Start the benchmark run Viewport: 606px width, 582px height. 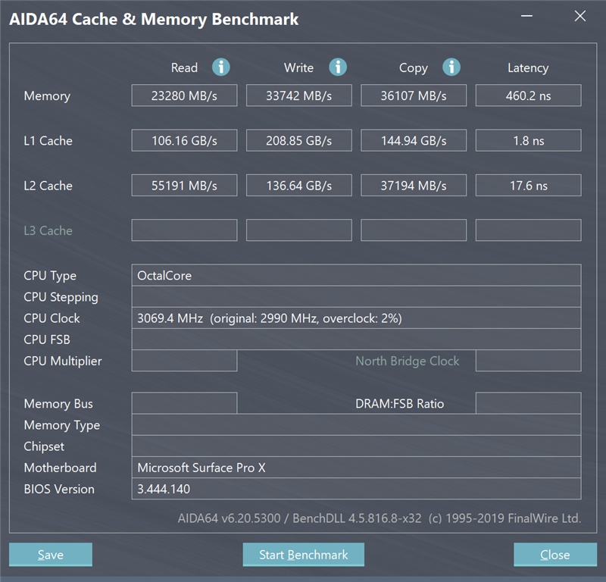click(x=303, y=555)
